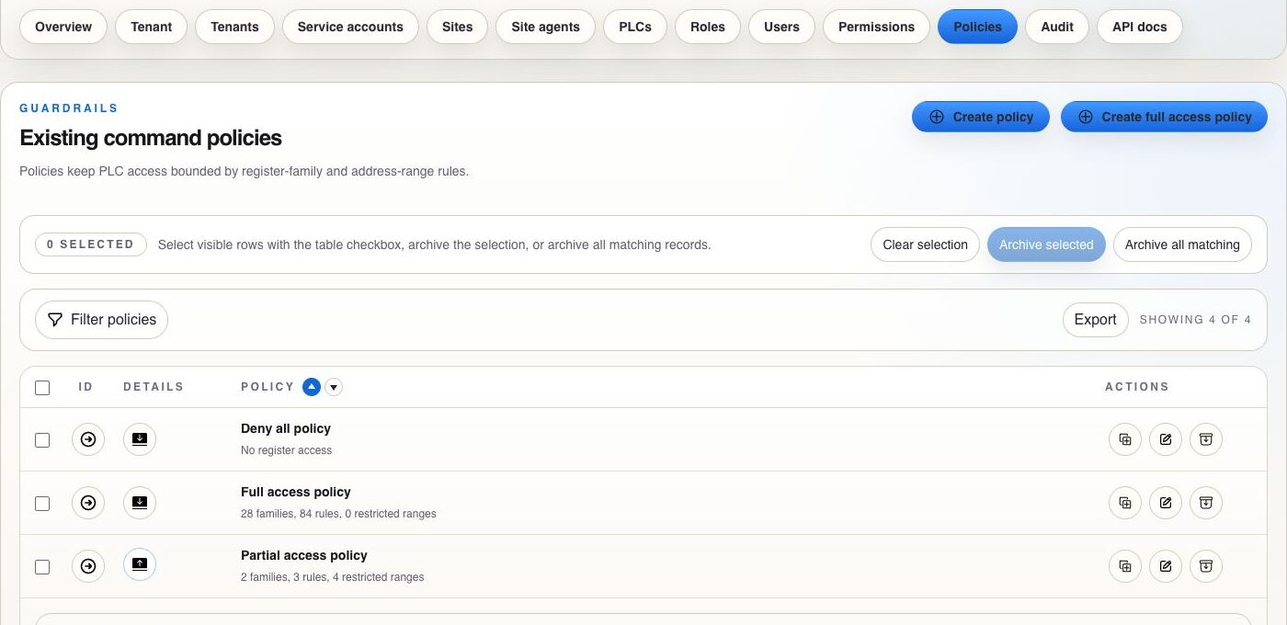Duplicate the Partial access policy
The image size is (1287, 625).
coord(1125,566)
